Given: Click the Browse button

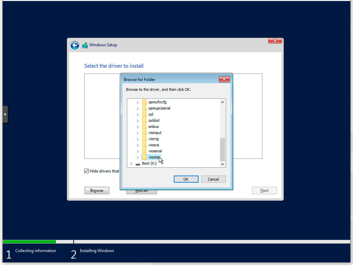Looking at the screenshot, I should [x=97, y=191].
